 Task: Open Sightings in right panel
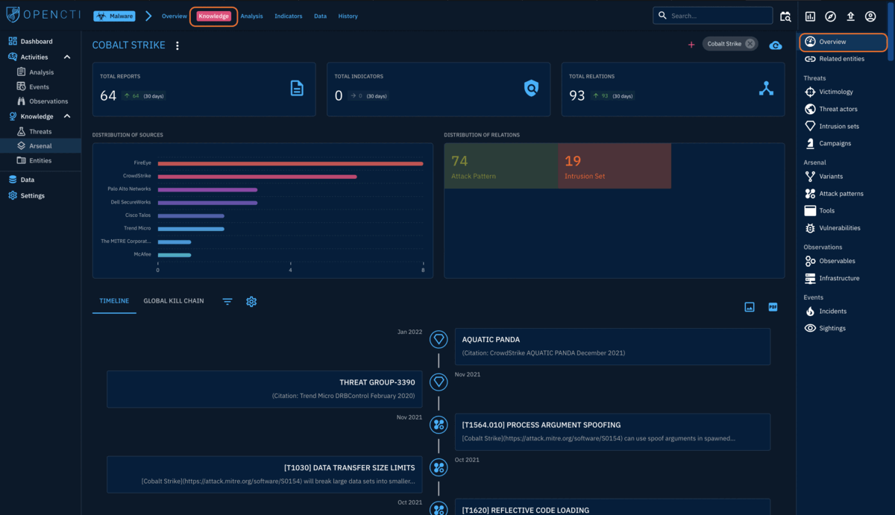point(844,328)
